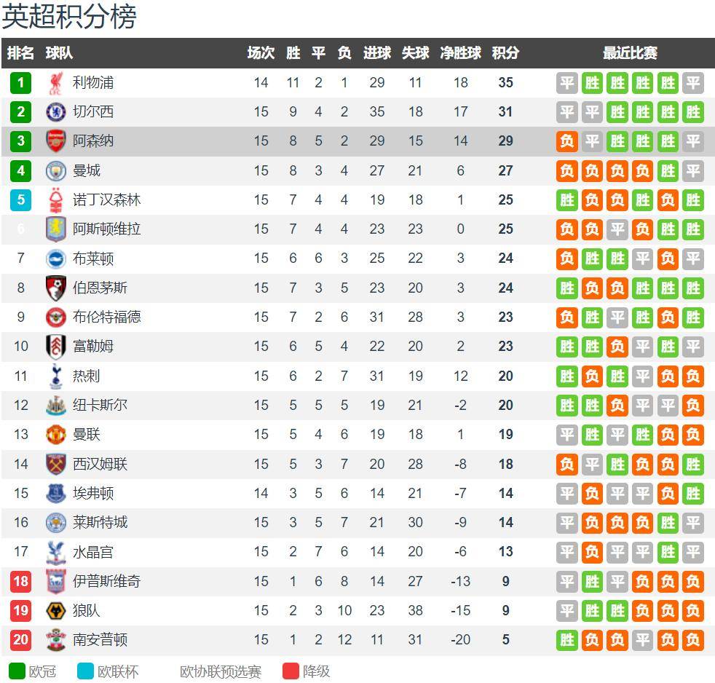Open the 诺丁汉森林 team link
The height and width of the screenshot is (683, 715).
point(106,200)
